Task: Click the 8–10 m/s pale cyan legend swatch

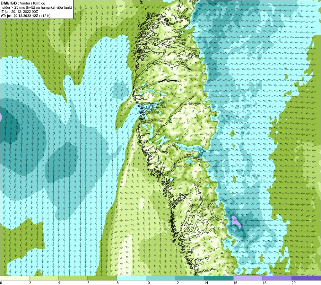Action: point(131,278)
